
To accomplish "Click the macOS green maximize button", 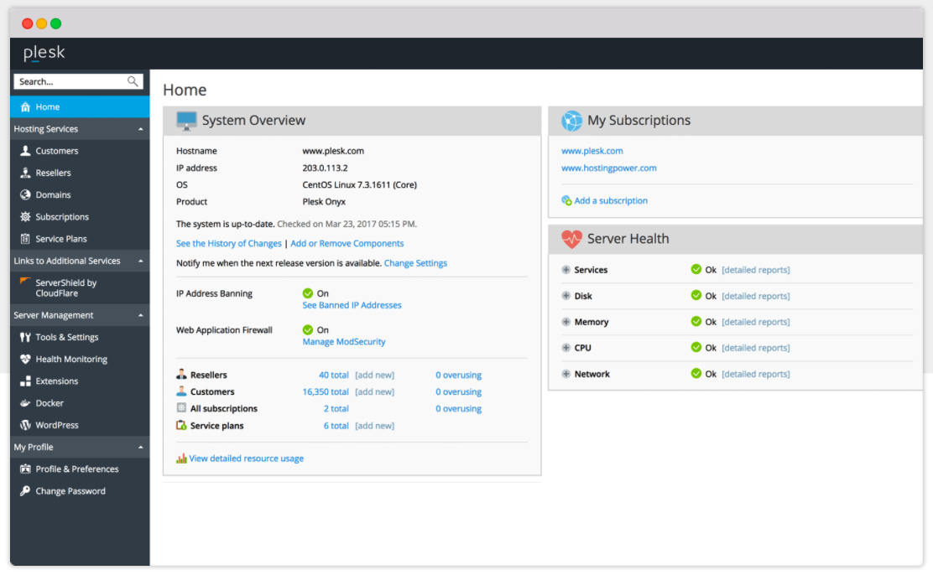I will tap(56, 23).
